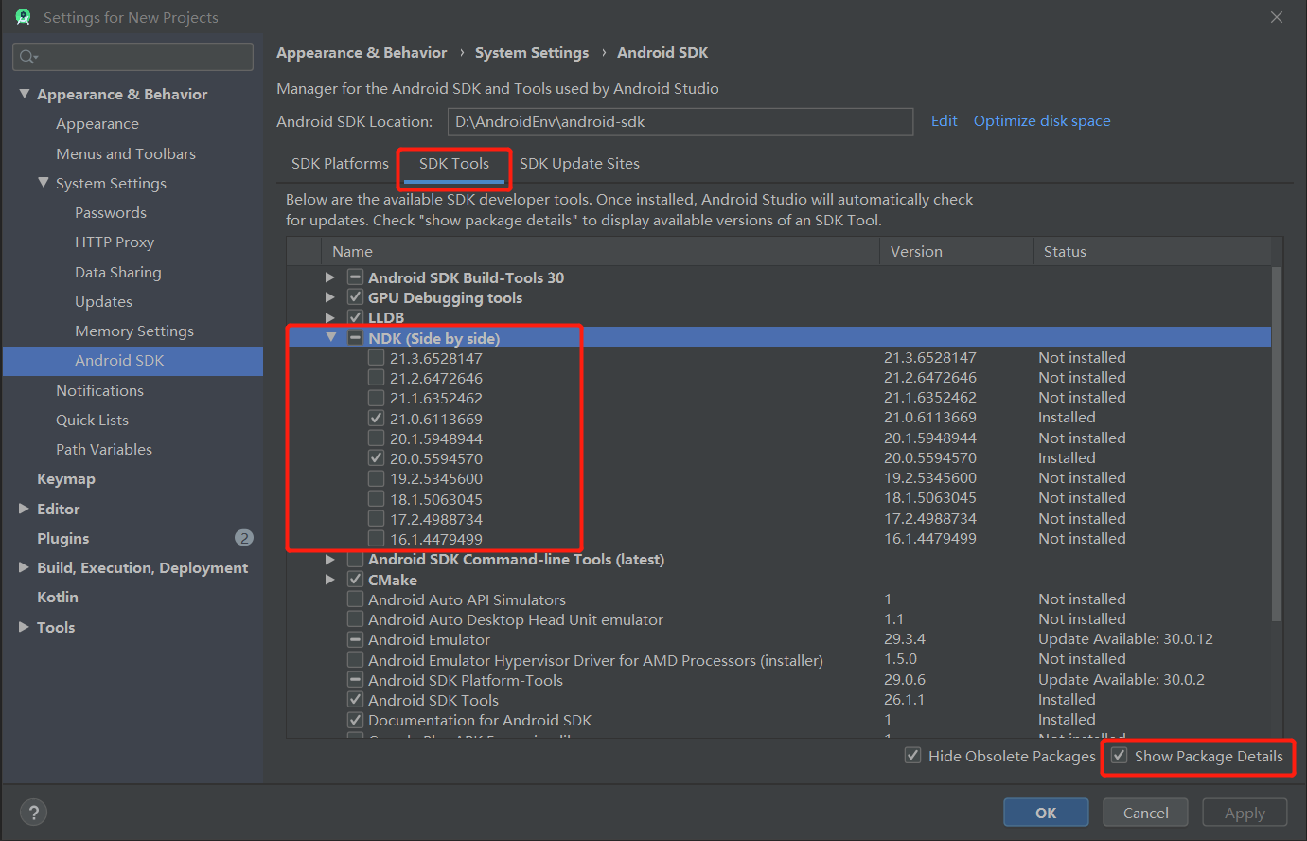1307x841 pixels.
Task: Expand the CMake package row
Action: pos(329,580)
